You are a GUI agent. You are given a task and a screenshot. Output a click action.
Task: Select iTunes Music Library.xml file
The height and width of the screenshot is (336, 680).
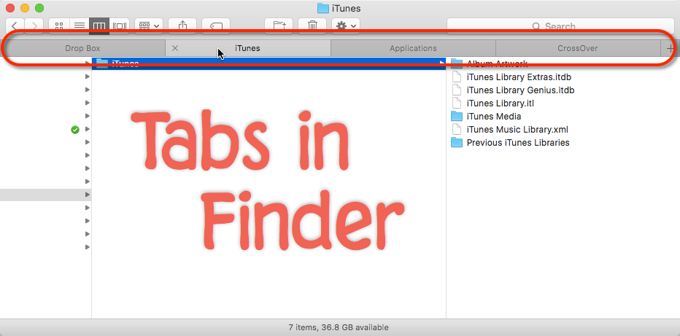coord(517,129)
